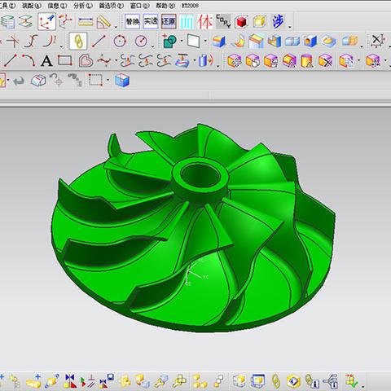The height and width of the screenshot is (391, 391).
Task: Click the green sketch shapes icon
Action: 169,41
